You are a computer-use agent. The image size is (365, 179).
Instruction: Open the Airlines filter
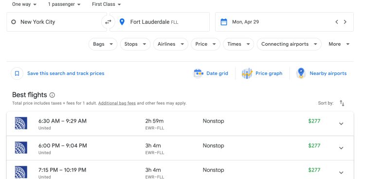pos(171,44)
